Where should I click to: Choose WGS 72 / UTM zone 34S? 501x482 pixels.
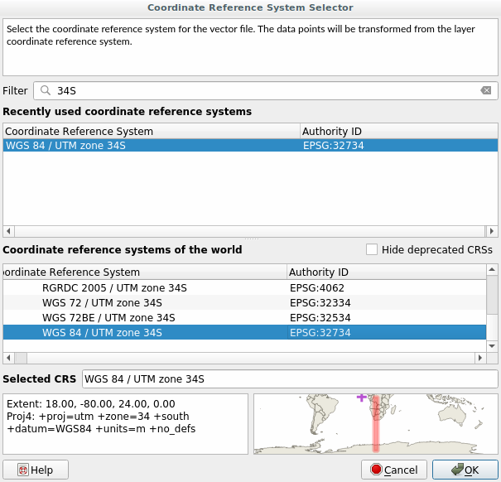coord(102,302)
